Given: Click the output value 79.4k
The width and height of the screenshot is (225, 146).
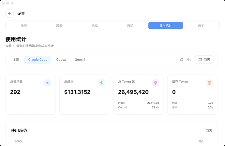Looking at the screenshot, I should pyautogui.click(x=156, y=107).
